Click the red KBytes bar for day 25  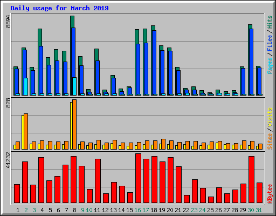click(x=211, y=200)
